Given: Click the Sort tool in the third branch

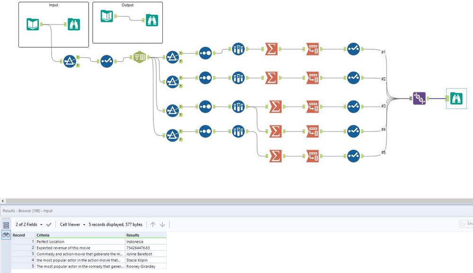Looking at the screenshot, I should pos(205,107).
